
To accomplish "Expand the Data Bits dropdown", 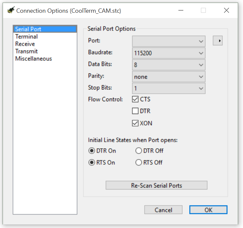I will pyautogui.click(x=169, y=65).
